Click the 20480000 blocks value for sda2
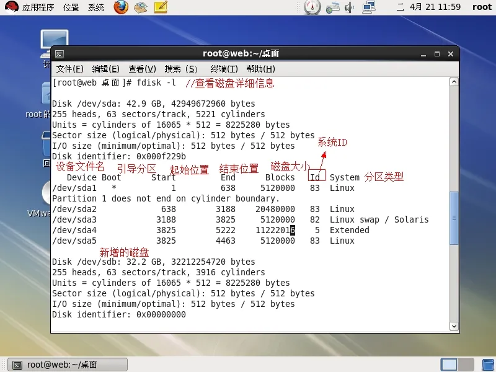Image resolution: width=496 pixels, height=372 pixels. (x=275, y=209)
